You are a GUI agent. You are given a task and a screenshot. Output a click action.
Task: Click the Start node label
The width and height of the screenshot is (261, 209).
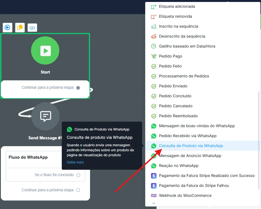(45, 72)
